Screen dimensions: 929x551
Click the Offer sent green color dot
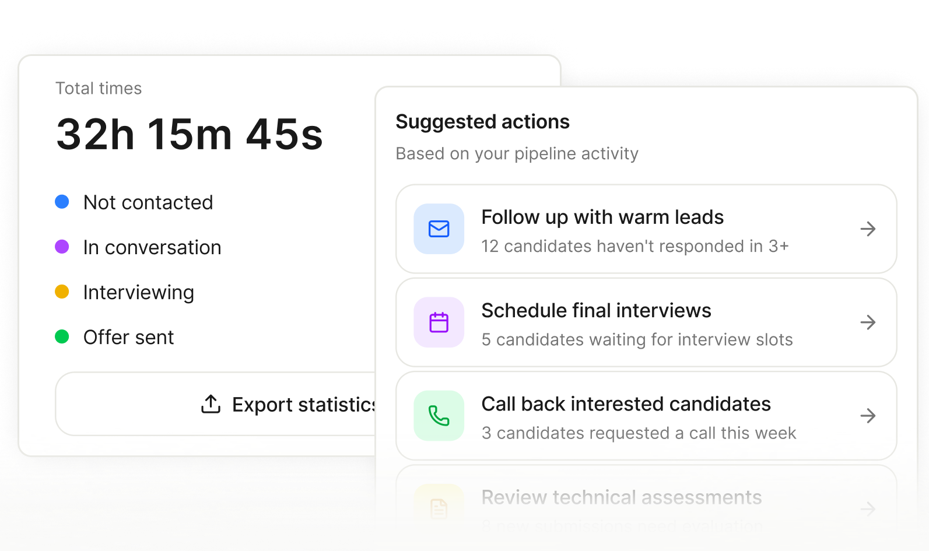[x=63, y=336]
